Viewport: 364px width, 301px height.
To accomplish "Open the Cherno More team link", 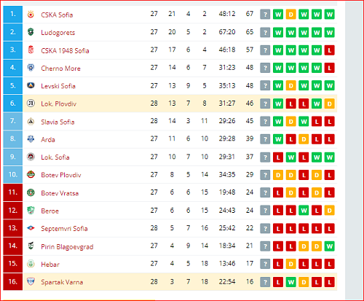I will [60, 69].
